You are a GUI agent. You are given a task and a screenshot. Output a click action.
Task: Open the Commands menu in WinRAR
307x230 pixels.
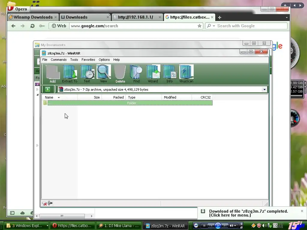click(58, 60)
